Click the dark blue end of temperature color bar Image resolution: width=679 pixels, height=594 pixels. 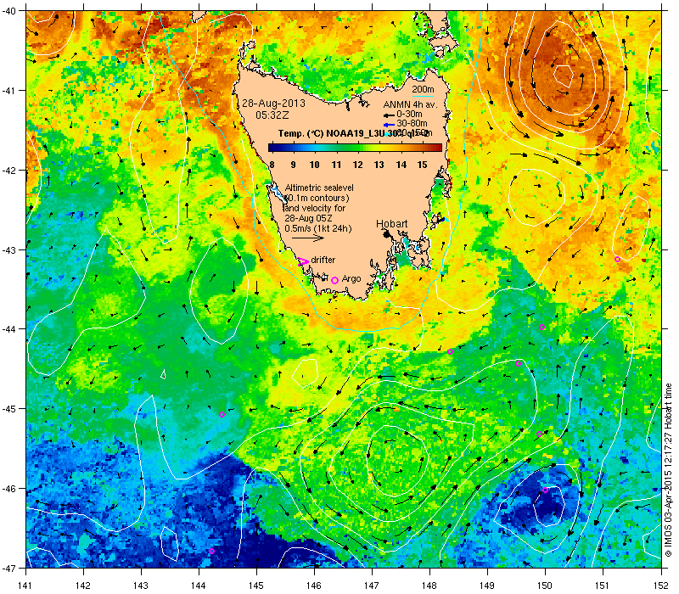click(x=272, y=148)
